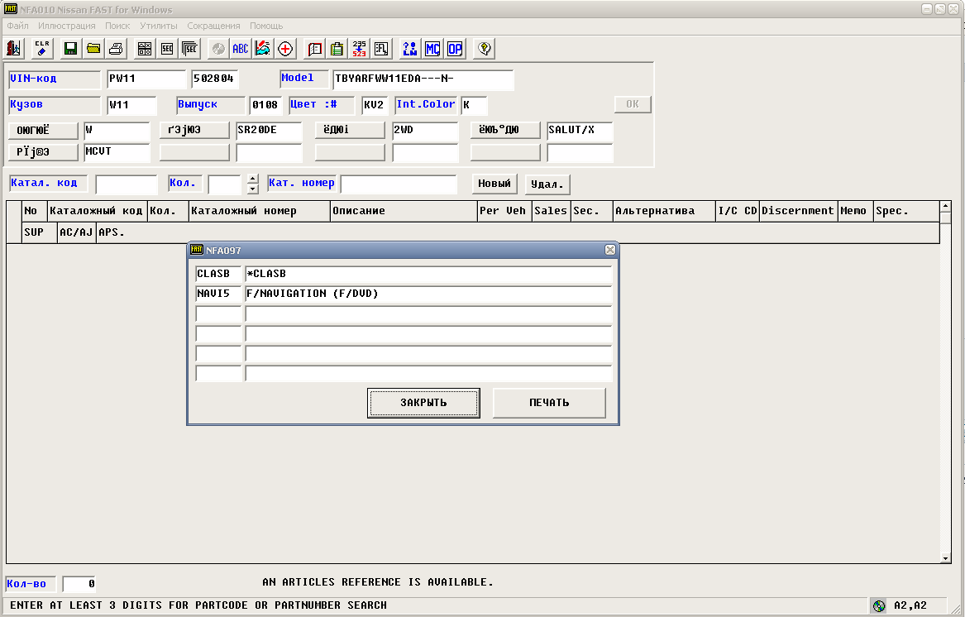Click the 235/523 number replace icon
This screenshot has height=617, width=965.
[359, 49]
